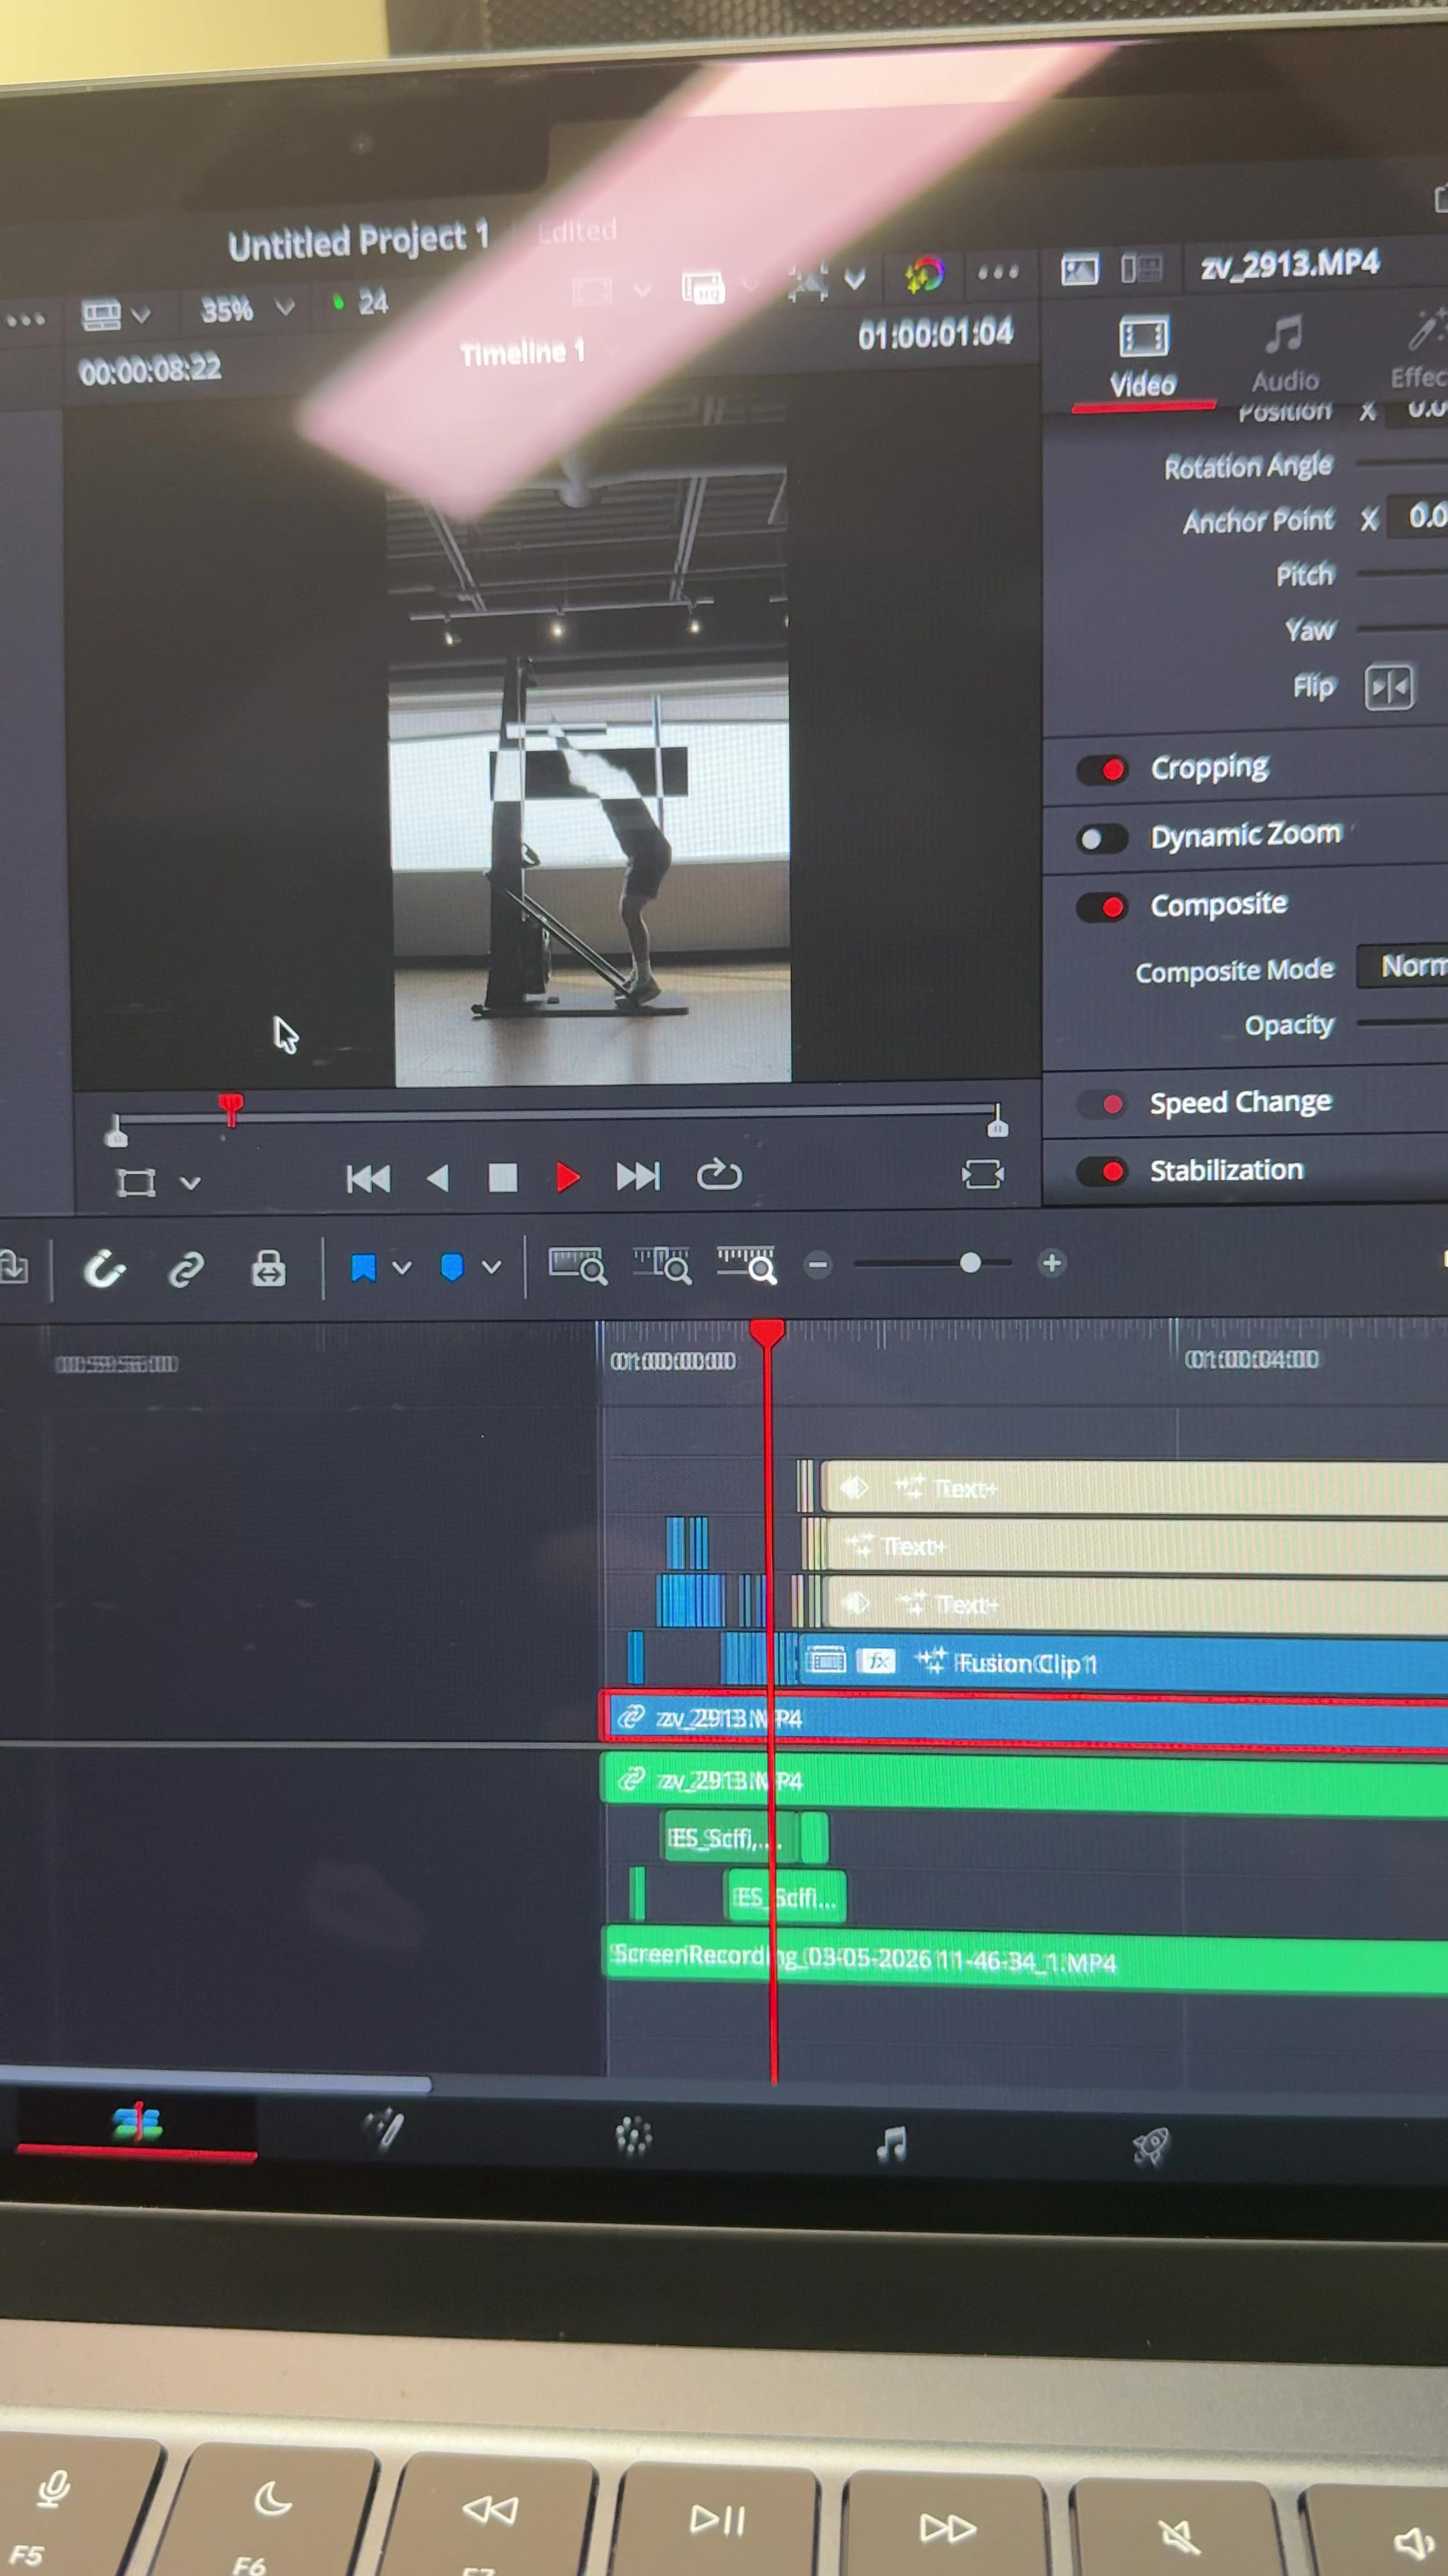The width and height of the screenshot is (1448, 2576).
Task: Add a flag with the flag icon
Action: [363, 1268]
